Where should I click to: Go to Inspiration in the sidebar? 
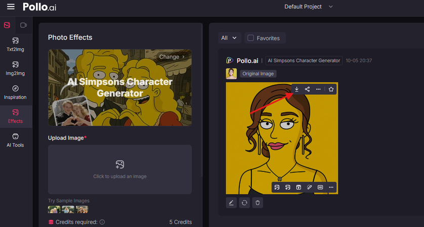coord(15,92)
